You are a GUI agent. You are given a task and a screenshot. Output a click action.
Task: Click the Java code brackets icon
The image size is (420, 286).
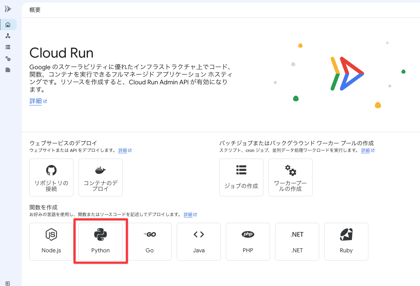pos(199,234)
